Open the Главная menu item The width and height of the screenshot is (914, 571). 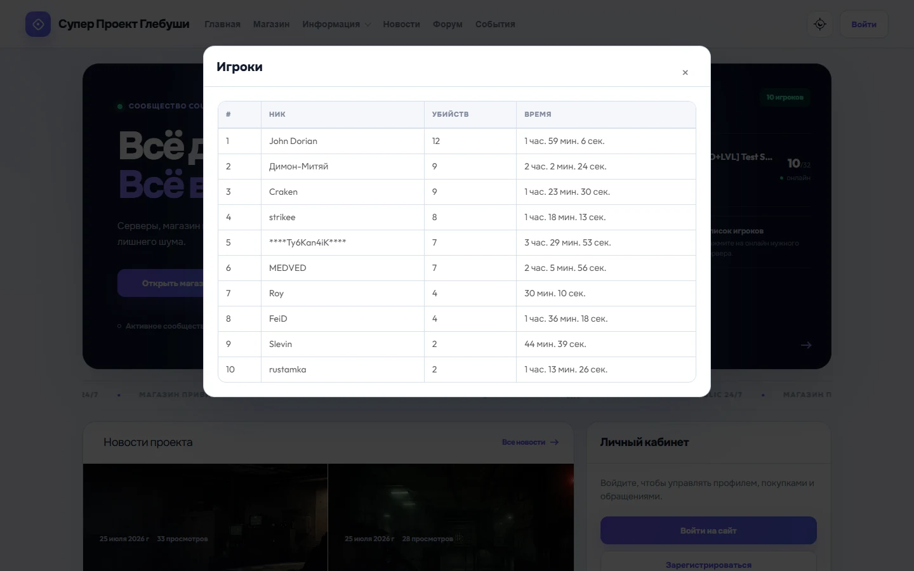(x=222, y=24)
